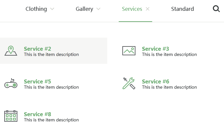Click the description text under Service #5
224x125 pixels.
pos(51,87)
